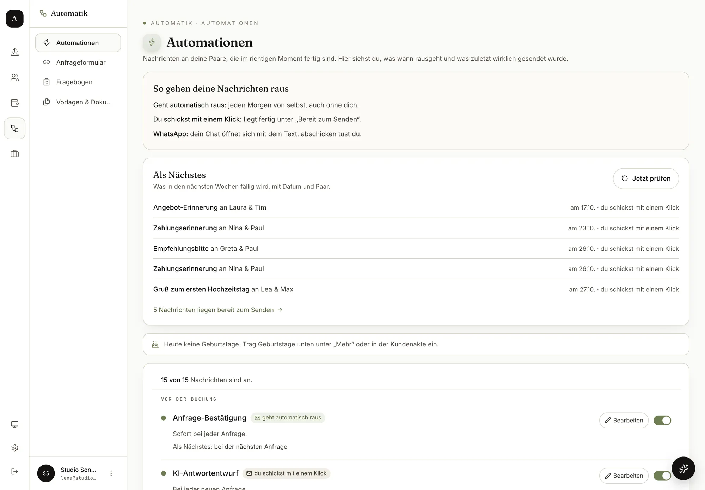This screenshot has height=490, width=705.
Task: Open Automationen in the sidebar
Action: point(78,43)
